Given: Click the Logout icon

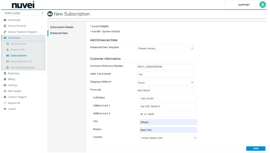Looking at the screenshot, I should (x=5, y=109).
